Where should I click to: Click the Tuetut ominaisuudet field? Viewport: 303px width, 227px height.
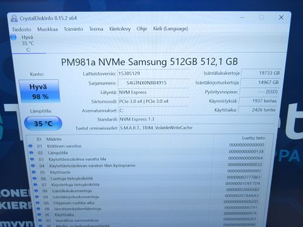point(198,128)
